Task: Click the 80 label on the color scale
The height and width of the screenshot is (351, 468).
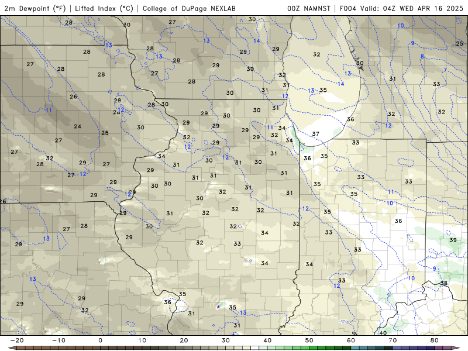Action: click(x=435, y=340)
